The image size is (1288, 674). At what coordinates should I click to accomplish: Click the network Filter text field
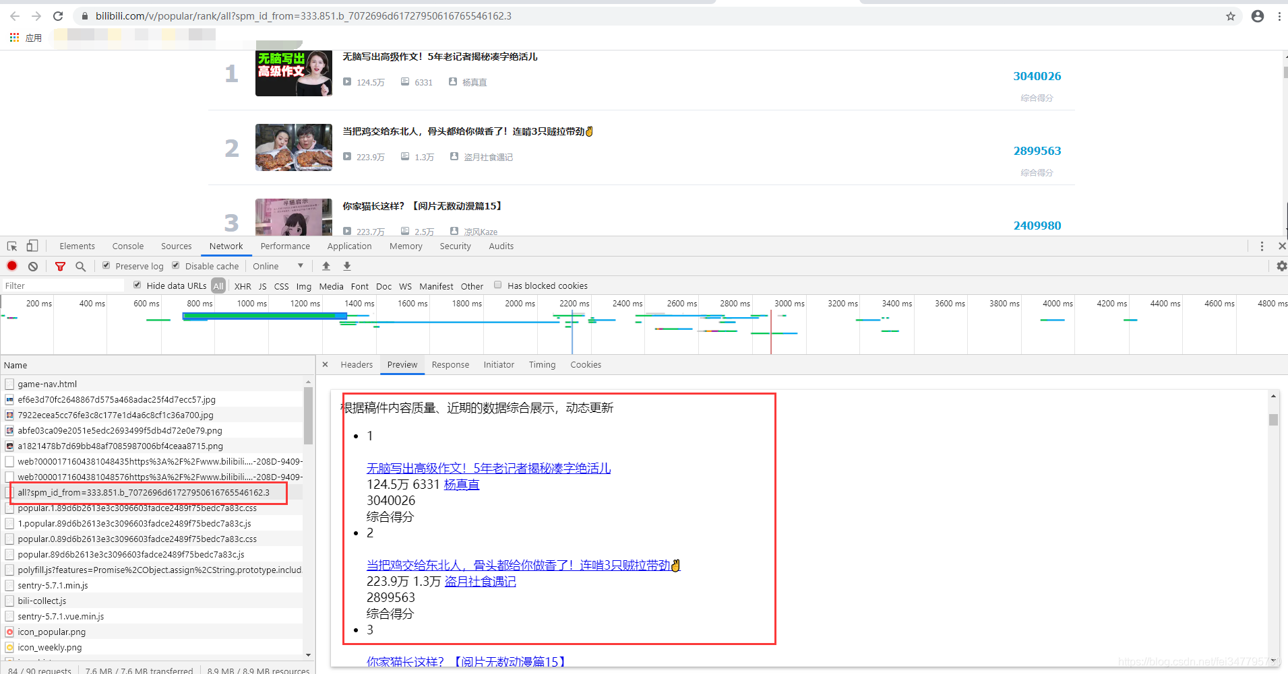pos(63,286)
